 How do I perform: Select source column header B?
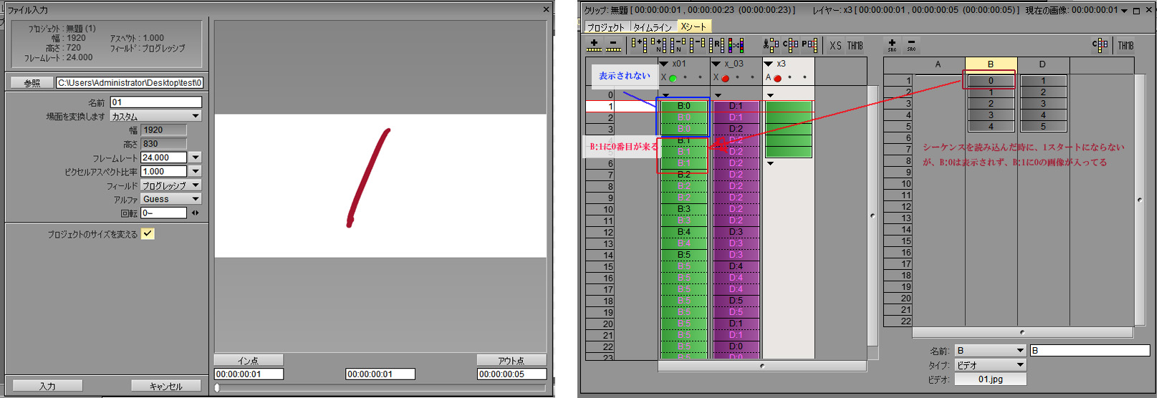coord(991,64)
